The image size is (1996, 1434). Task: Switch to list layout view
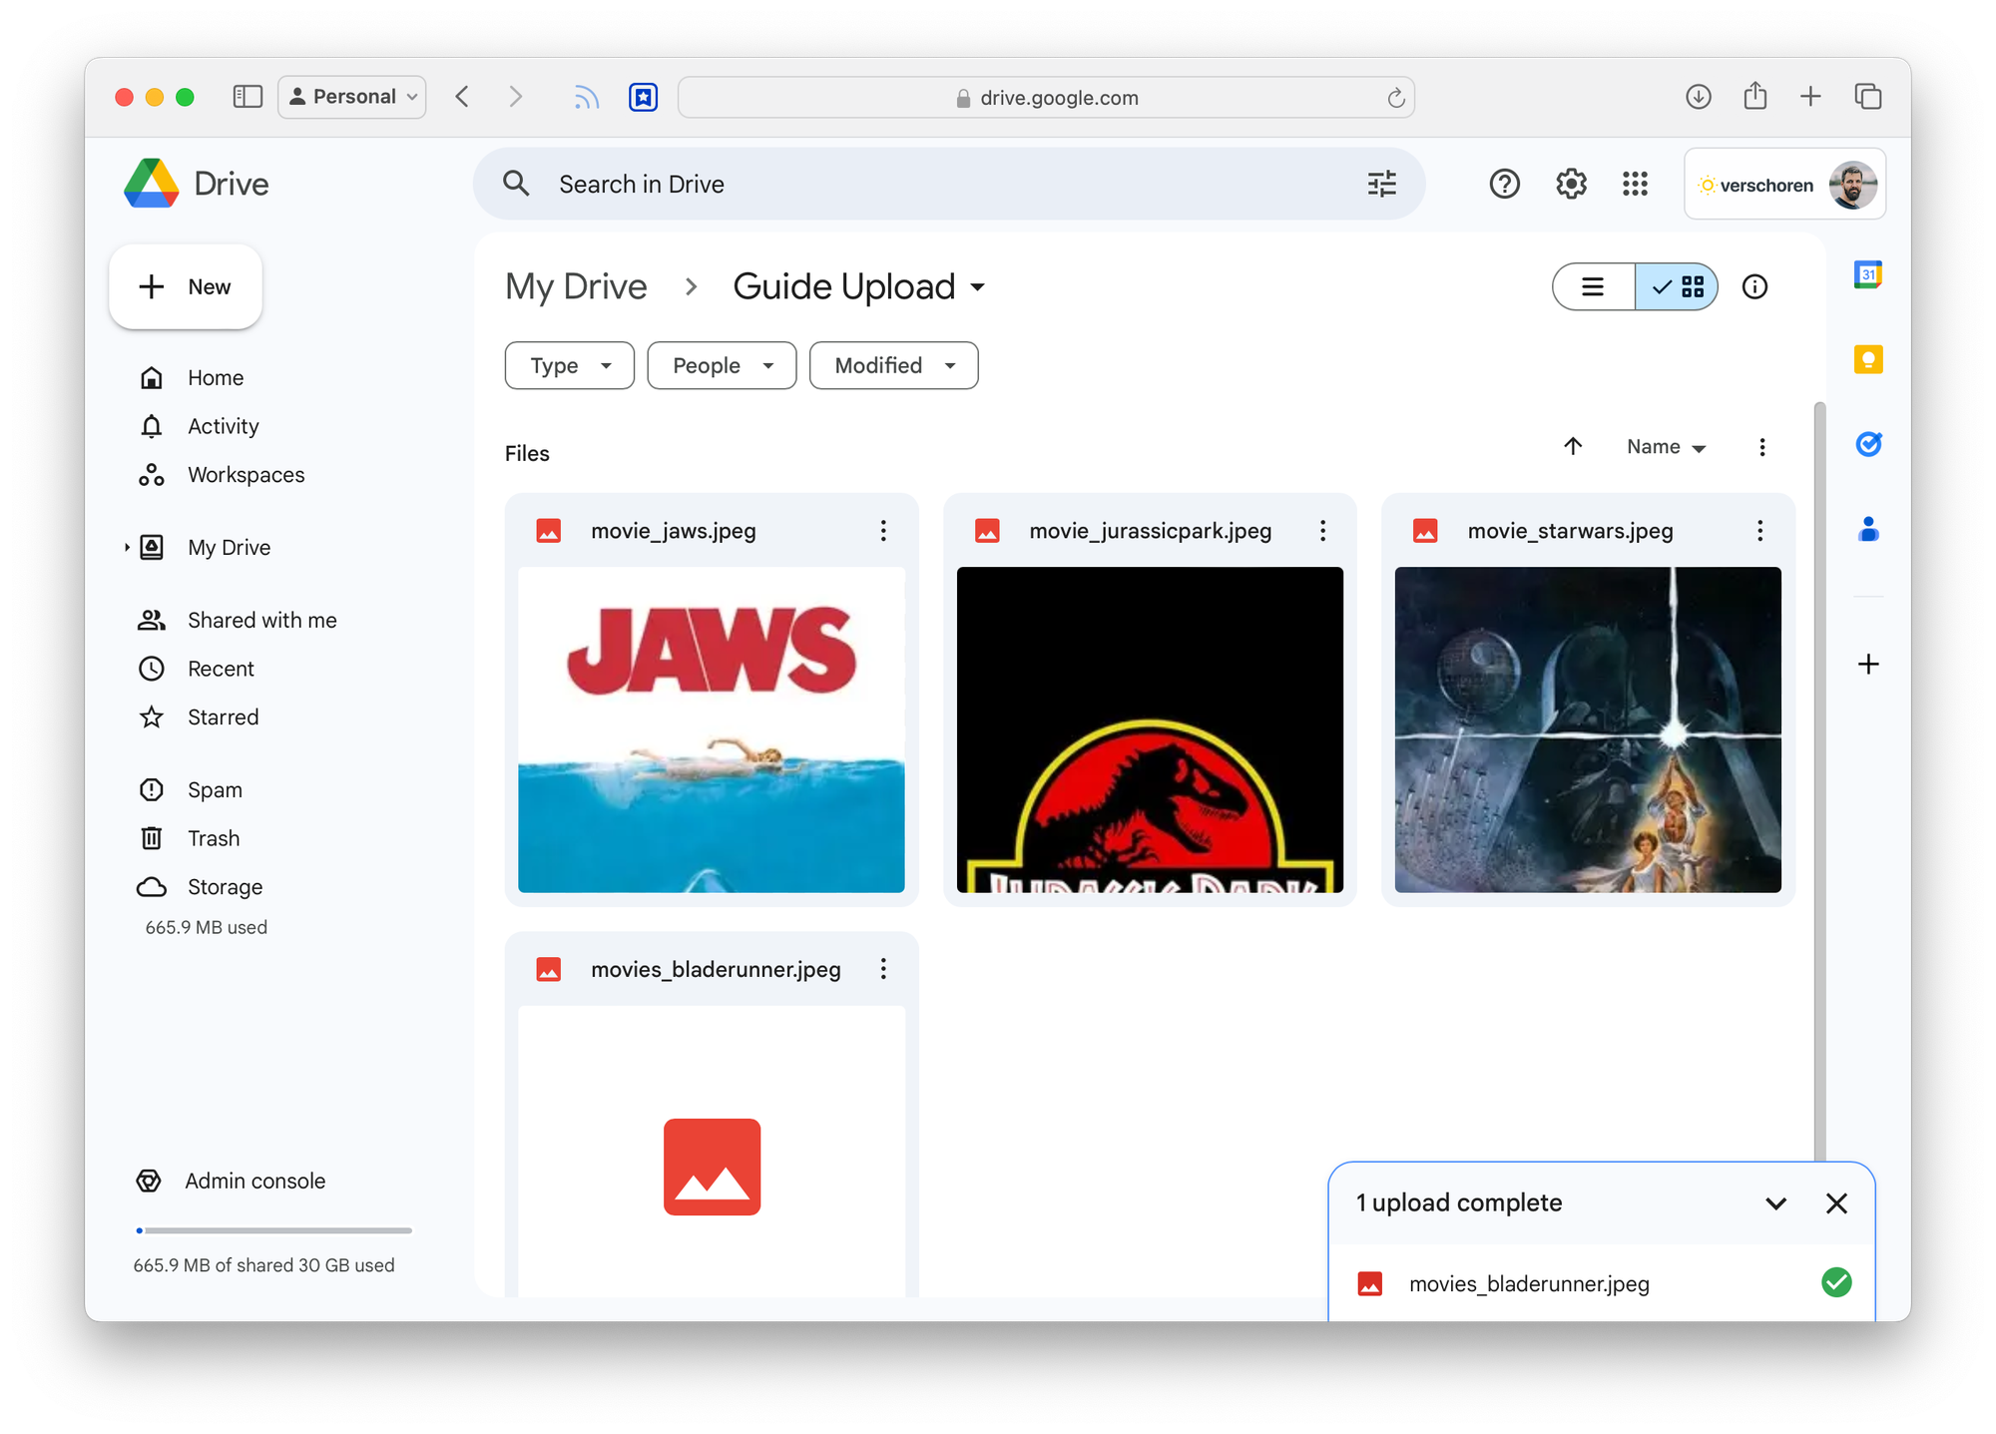click(1593, 287)
